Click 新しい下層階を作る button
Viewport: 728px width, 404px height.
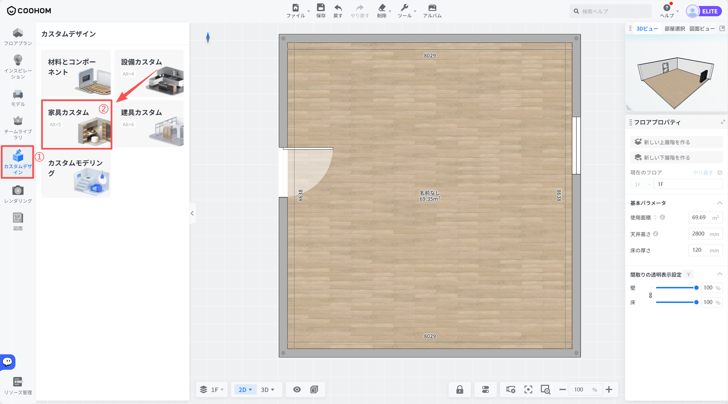coord(676,157)
